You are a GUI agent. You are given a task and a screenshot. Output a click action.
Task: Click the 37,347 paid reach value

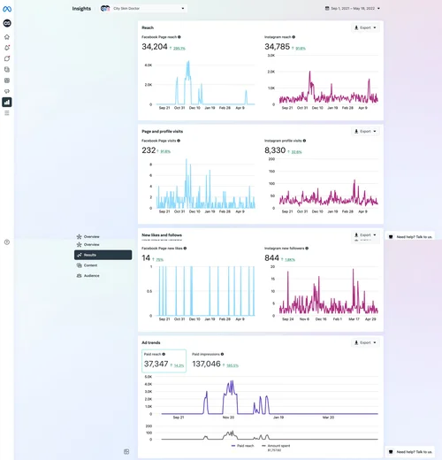click(x=156, y=364)
